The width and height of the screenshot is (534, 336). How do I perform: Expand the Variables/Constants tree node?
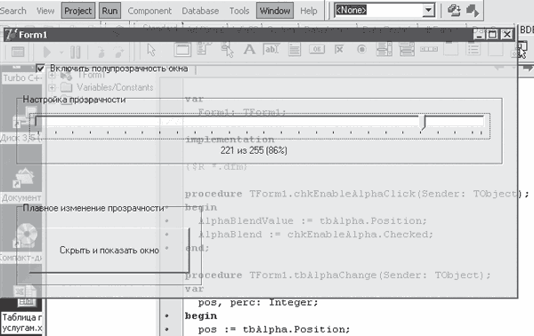53,88
